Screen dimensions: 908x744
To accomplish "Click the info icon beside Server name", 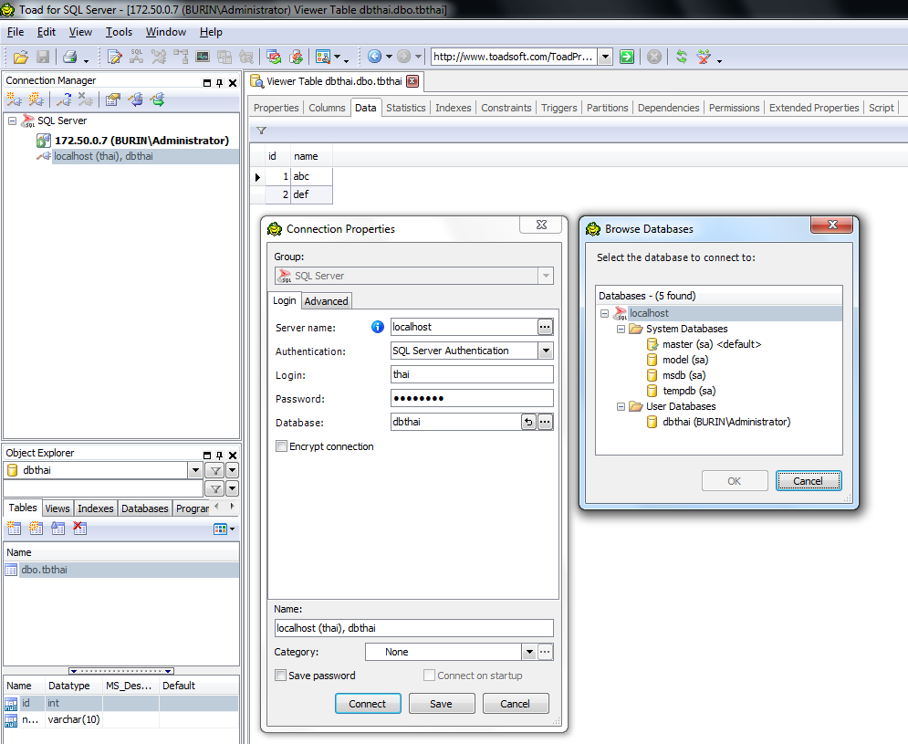I will coord(378,327).
